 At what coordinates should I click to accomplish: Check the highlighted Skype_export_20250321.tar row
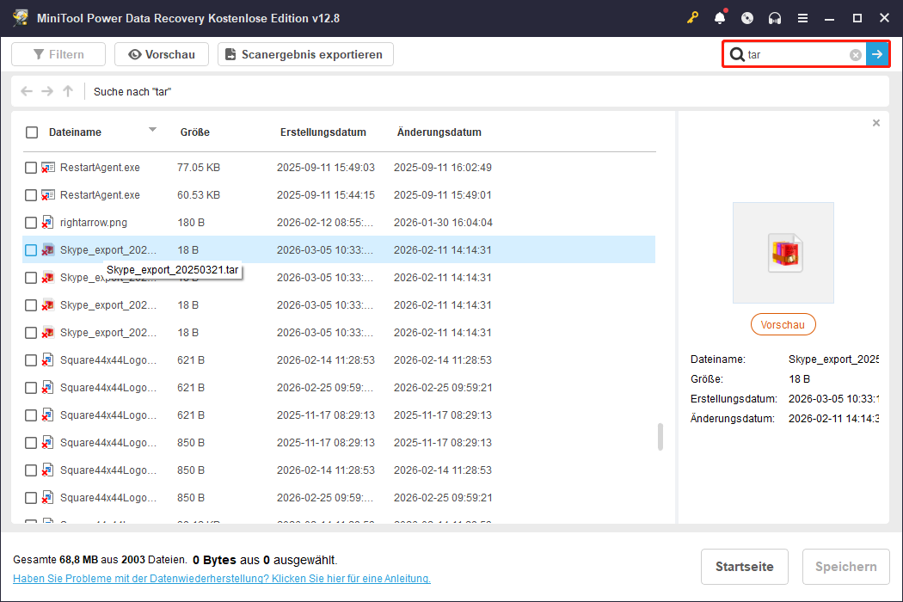pyautogui.click(x=30, y=249)
